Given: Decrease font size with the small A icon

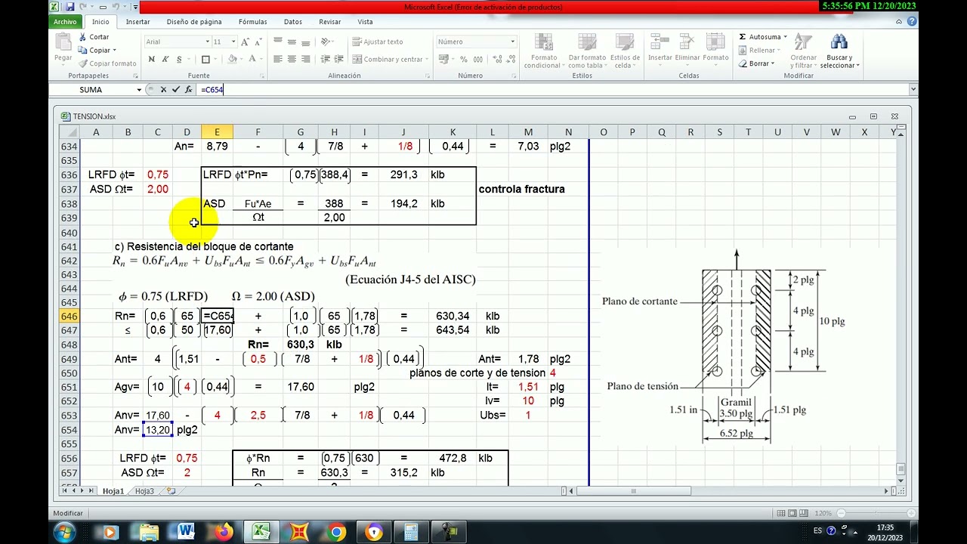Looking at the screenshot, I should point(258,42).
